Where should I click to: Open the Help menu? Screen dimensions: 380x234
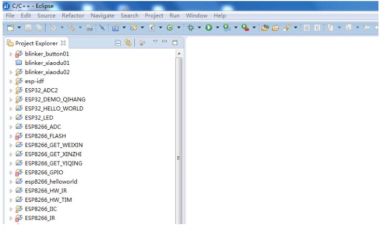coord(220,16)
